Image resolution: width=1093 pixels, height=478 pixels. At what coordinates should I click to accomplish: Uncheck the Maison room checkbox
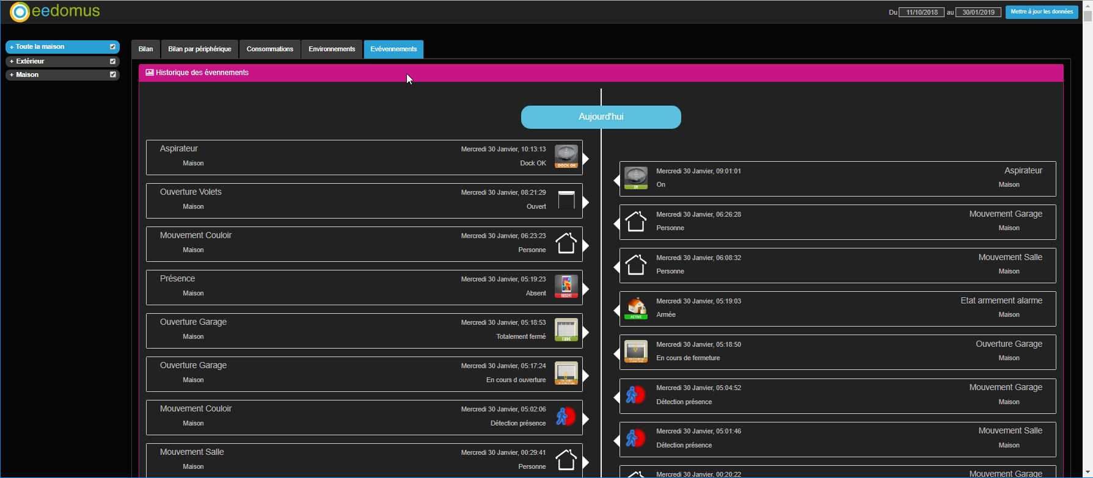click(112, 74)
